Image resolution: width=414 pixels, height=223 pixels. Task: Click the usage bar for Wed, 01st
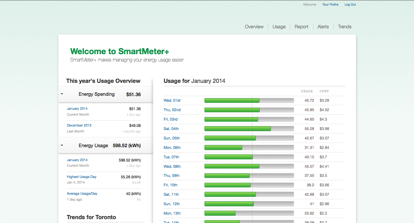[249, 101]
